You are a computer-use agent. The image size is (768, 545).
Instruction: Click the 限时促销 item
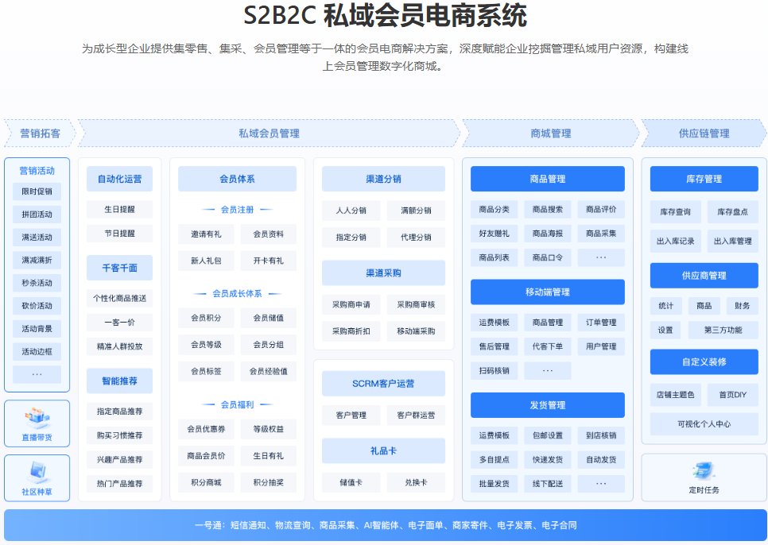(37, 191)
